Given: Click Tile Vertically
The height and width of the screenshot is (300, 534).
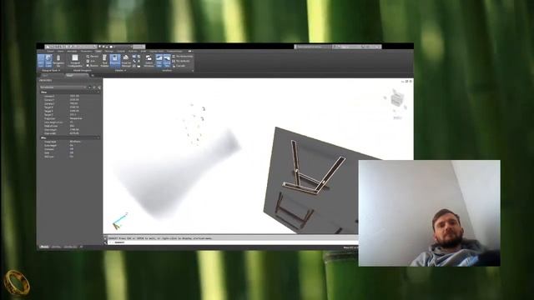Looking at the screenshot, I should click(181, 61).
